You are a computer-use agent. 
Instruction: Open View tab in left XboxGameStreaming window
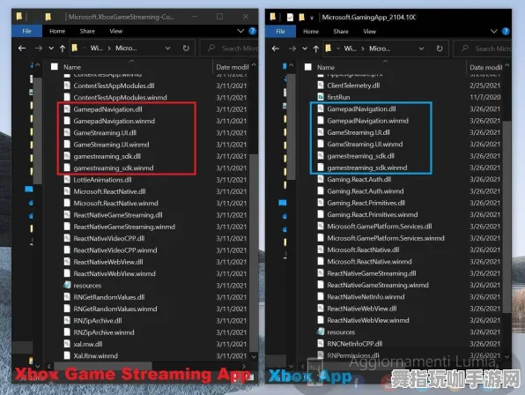pos(116,31)
